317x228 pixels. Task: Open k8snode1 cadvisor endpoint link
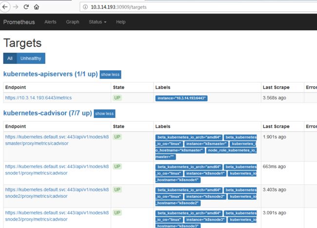[57, 170]
